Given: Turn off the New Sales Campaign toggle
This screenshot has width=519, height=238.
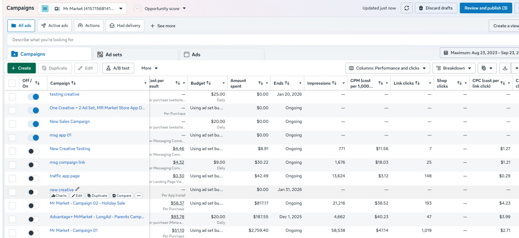Looking at the screenshot, I should point(33,124).
